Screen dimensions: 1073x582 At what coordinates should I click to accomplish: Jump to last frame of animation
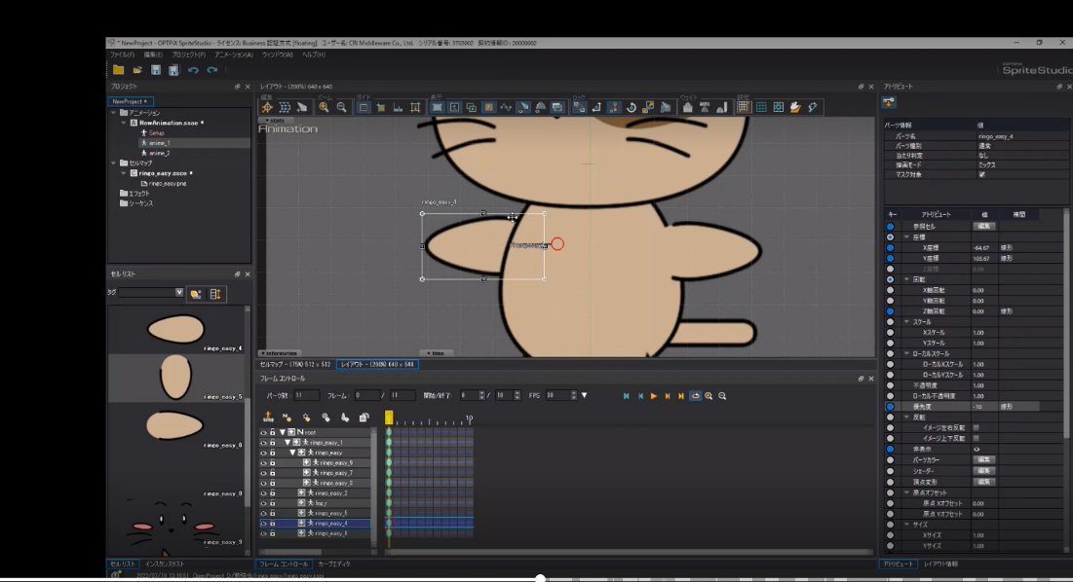[x=681, y=396]
